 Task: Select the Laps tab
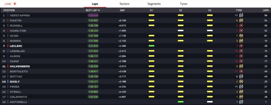[95, 4]
